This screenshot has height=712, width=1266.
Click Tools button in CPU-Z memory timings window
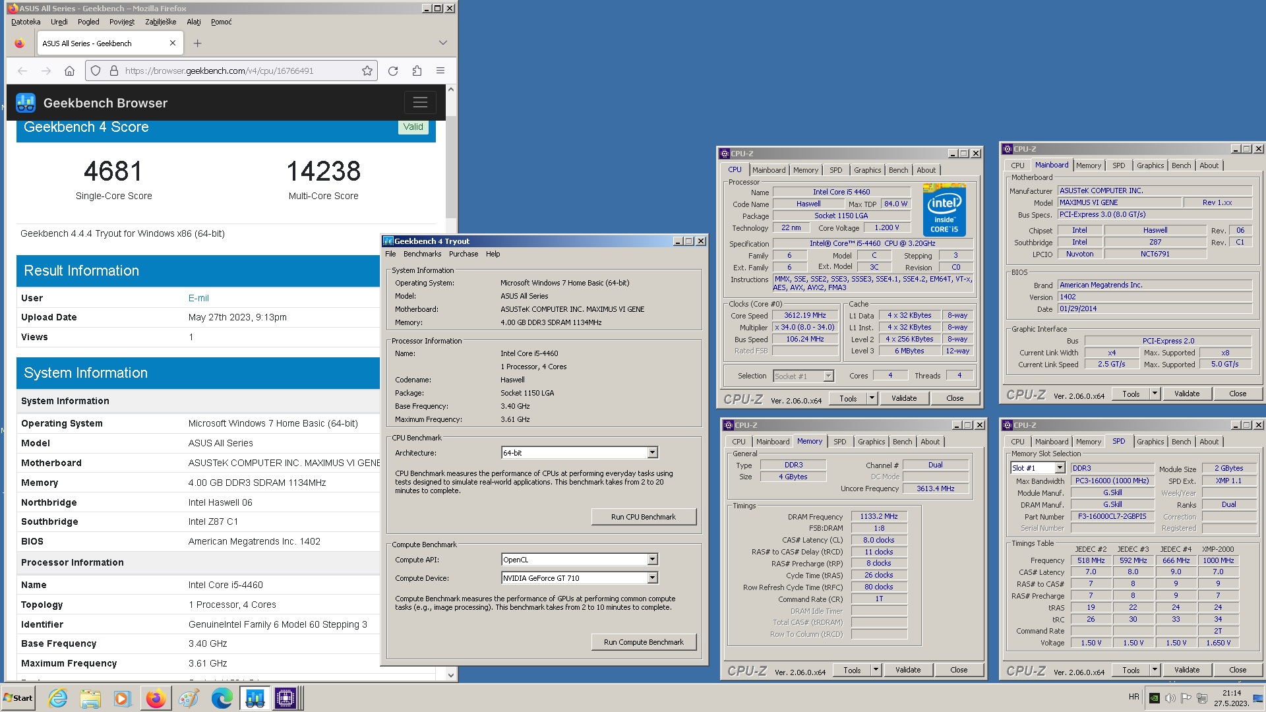point(852,670)
